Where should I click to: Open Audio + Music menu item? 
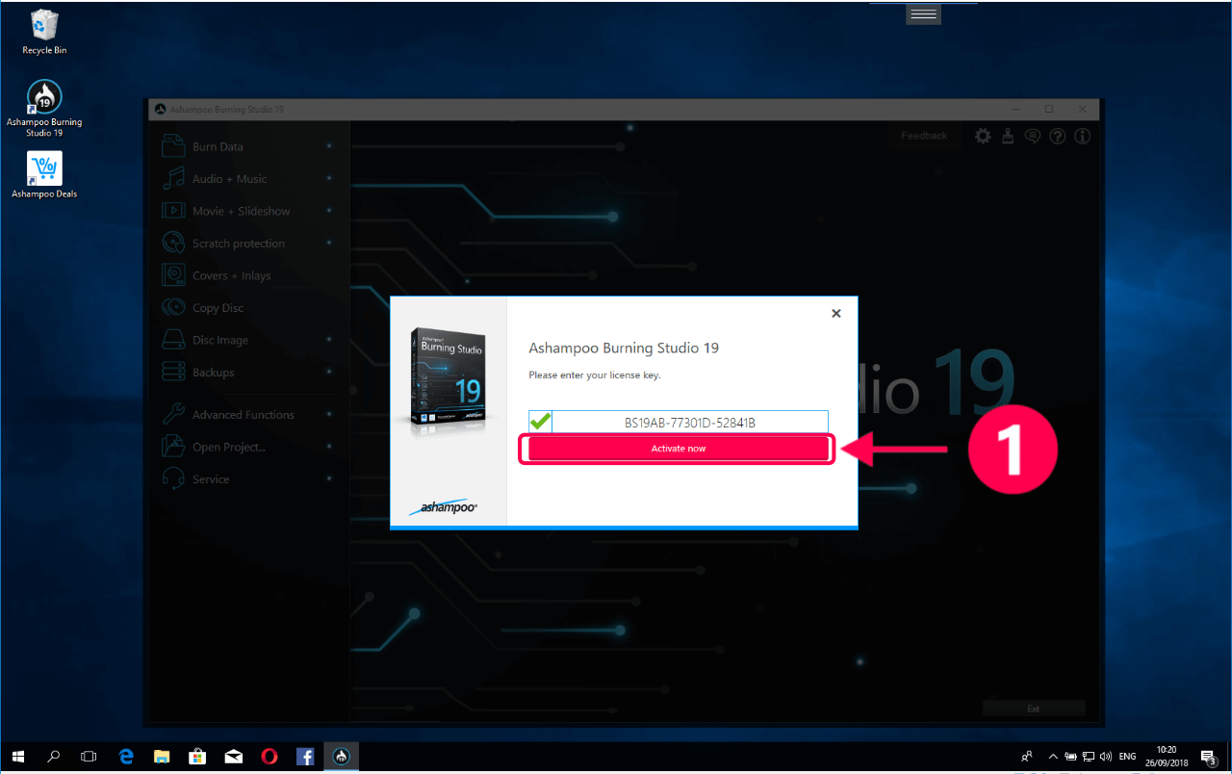tap(230, 179)
